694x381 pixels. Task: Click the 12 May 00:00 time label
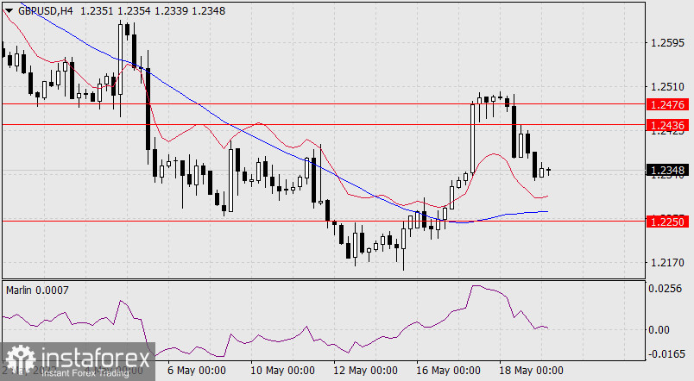(365, 371)
